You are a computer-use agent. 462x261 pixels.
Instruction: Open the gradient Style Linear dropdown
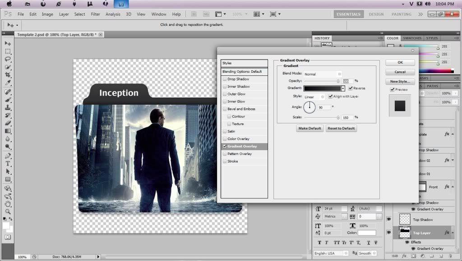pyautogui.click(x=314, y=97)
